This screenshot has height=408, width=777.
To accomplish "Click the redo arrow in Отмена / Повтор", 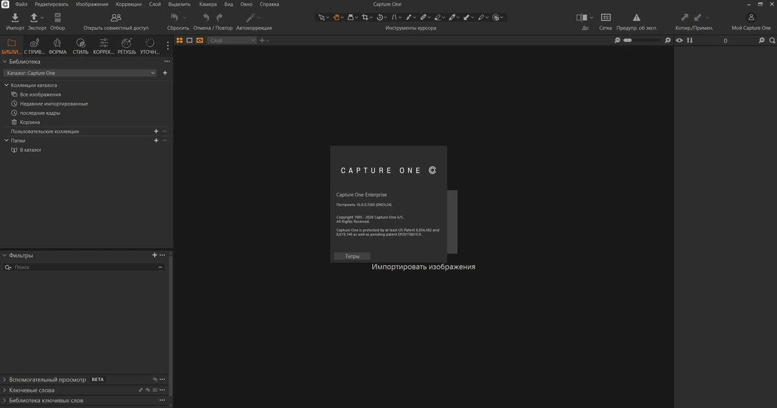I will click(x=220, y=17).
